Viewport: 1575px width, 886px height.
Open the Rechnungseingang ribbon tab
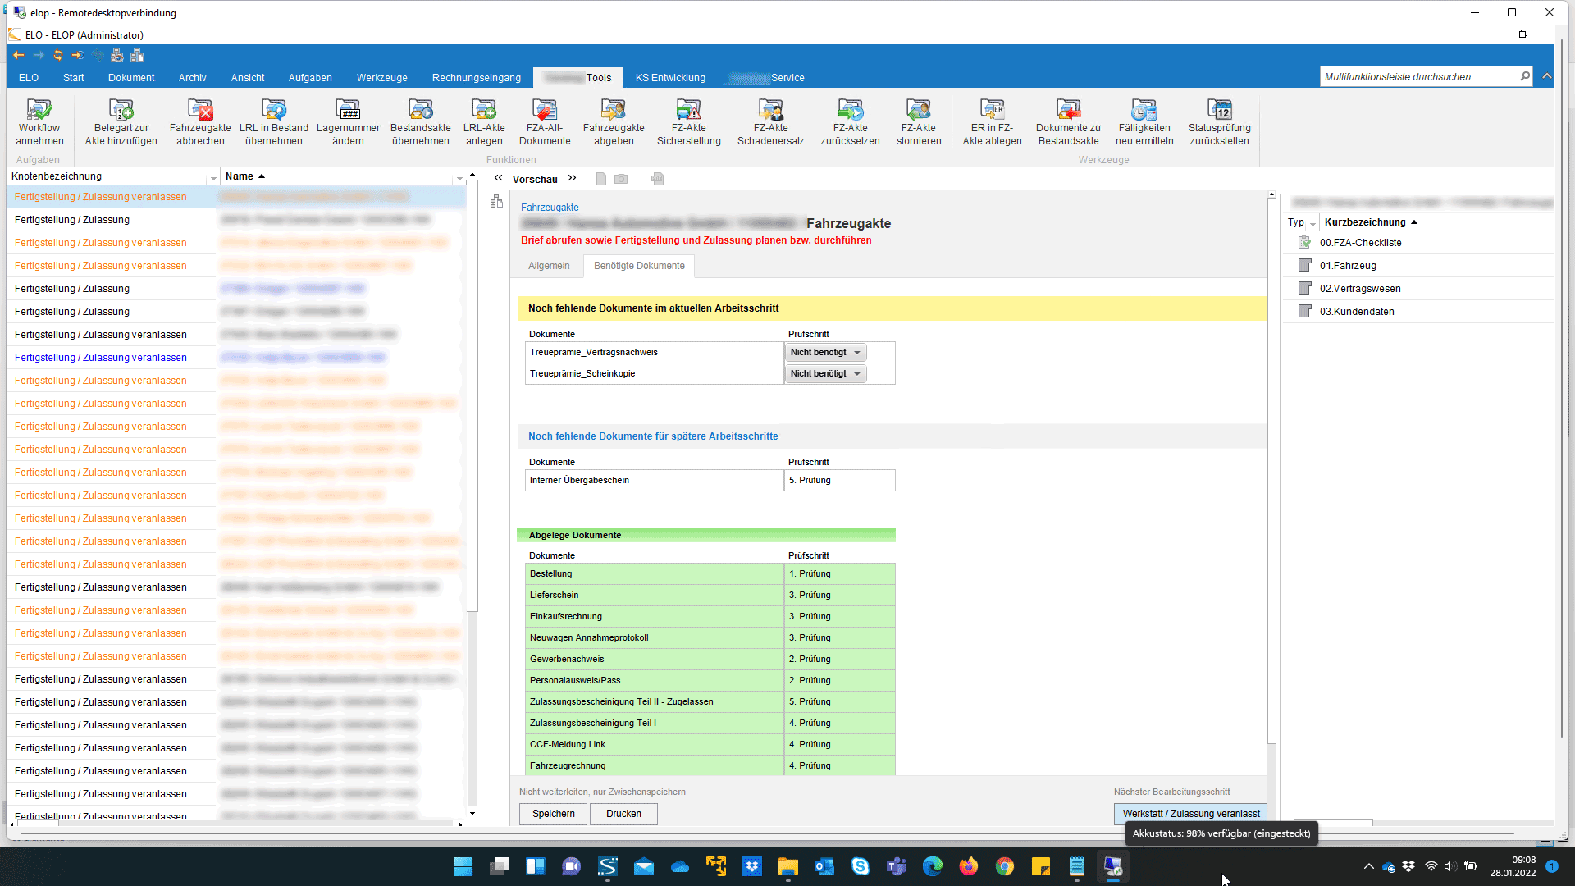click(477, 78)
